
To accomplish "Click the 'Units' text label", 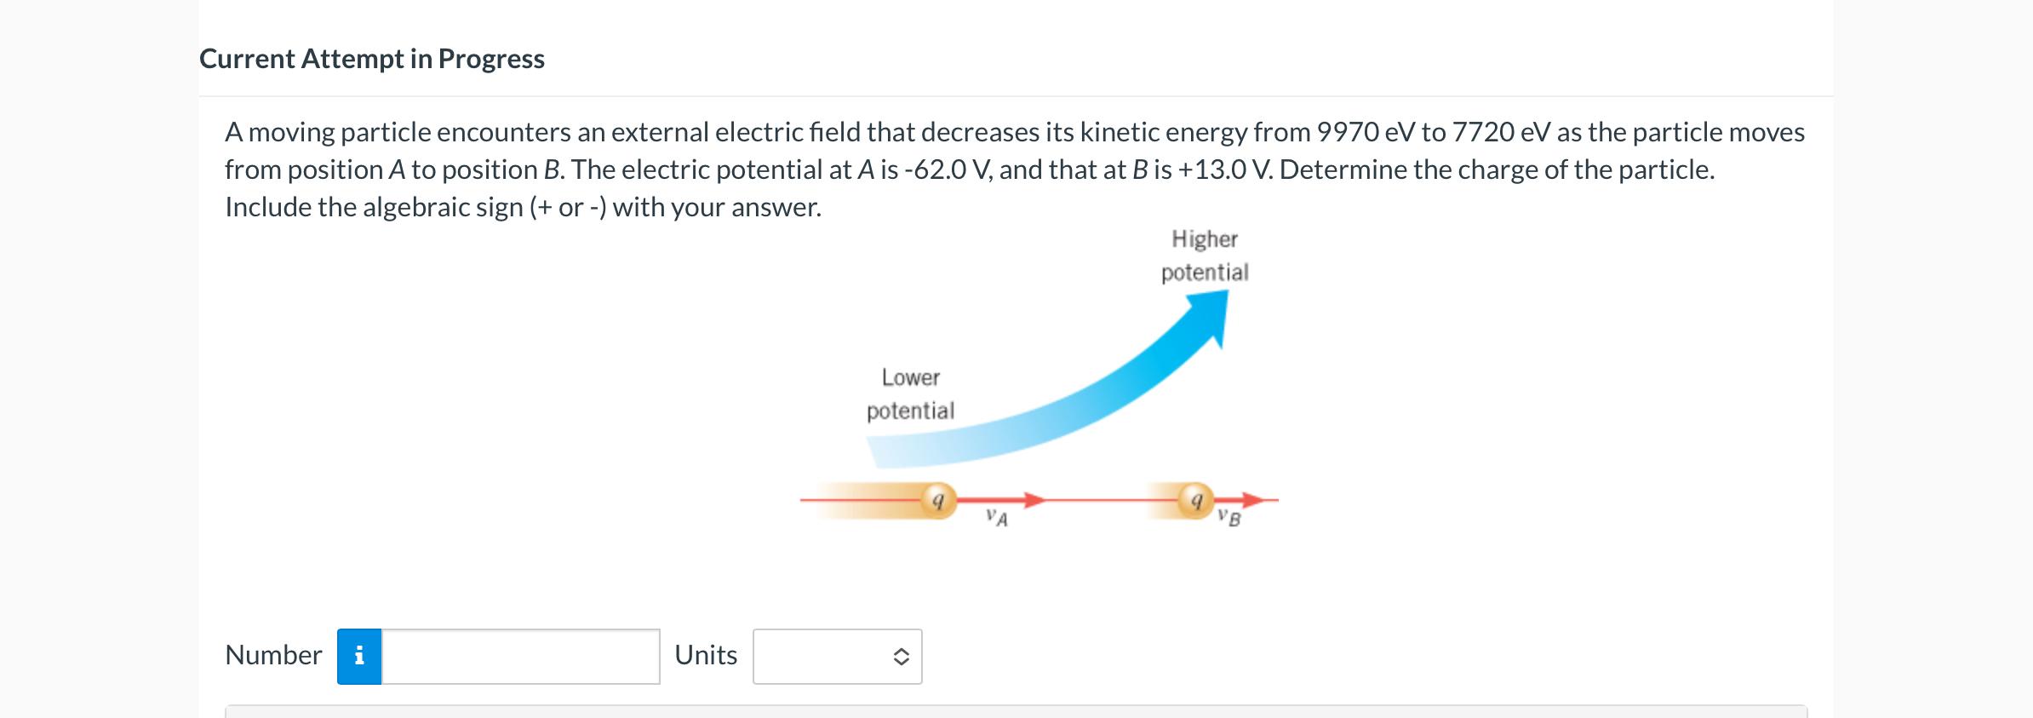I will [705, 656].
